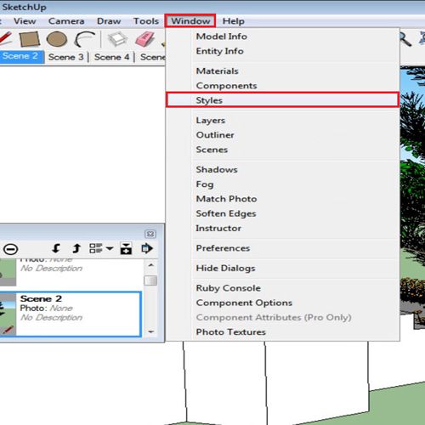Open the Help menu
The width and height of the screenshot is (425, 425).
click(x=234, y=21)
